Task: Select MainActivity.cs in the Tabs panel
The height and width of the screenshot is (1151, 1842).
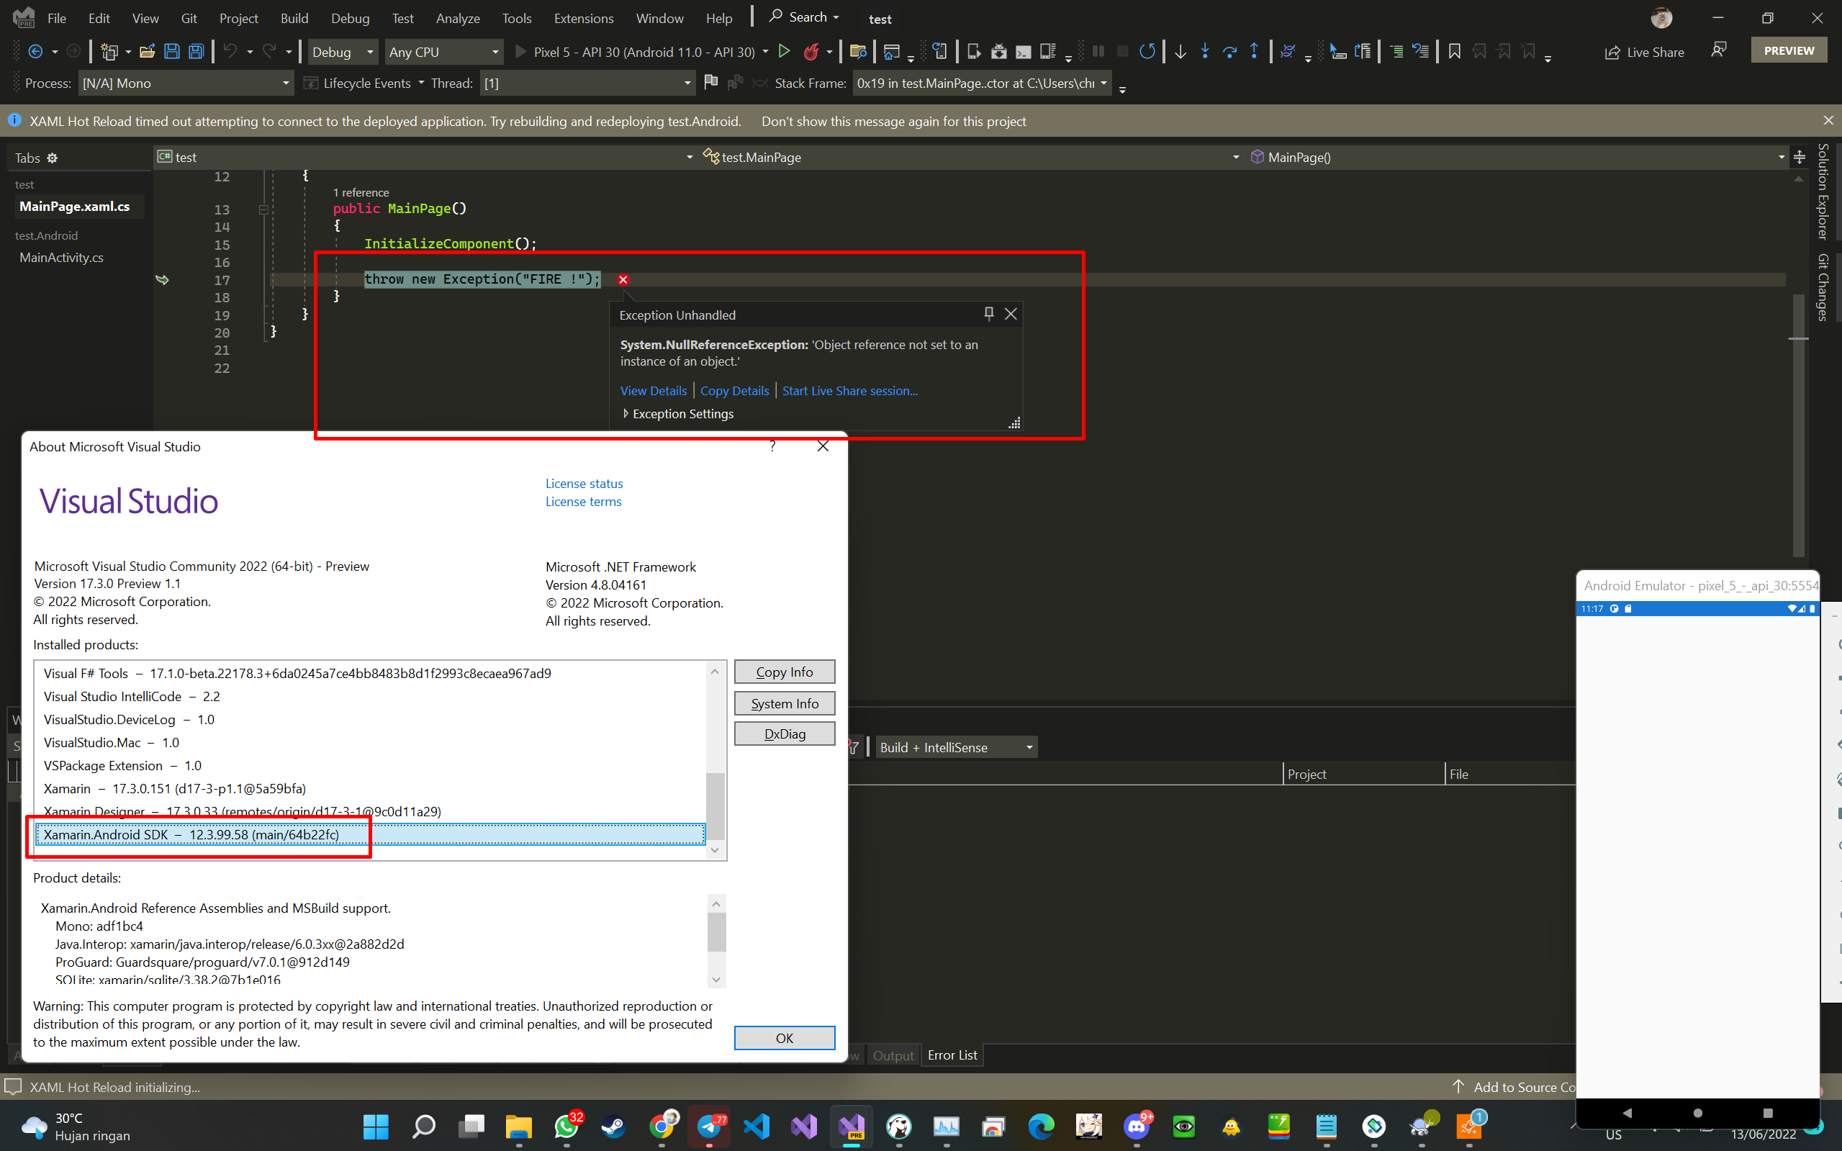Action: (62, 257)
